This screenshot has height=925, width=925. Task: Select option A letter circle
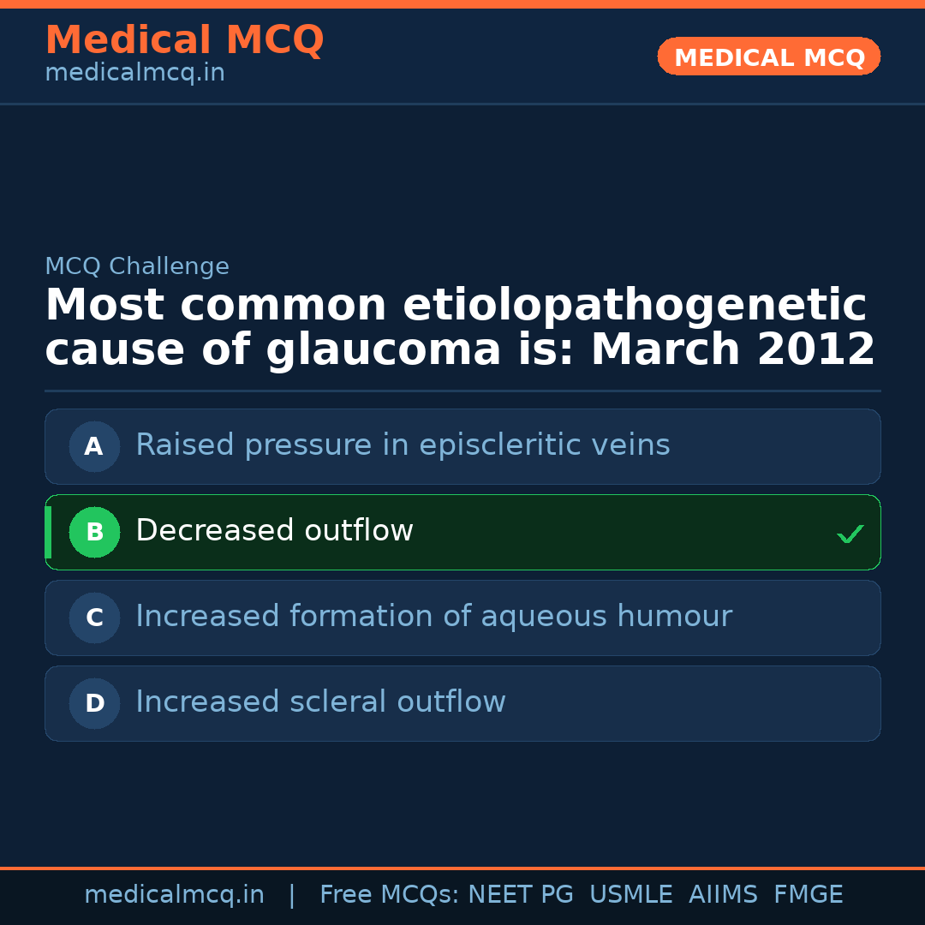[x=94, y=446]
